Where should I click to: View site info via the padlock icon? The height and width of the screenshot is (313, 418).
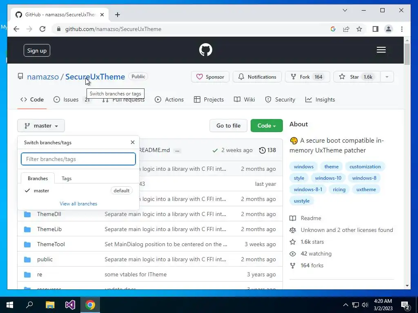click(59, 29)
